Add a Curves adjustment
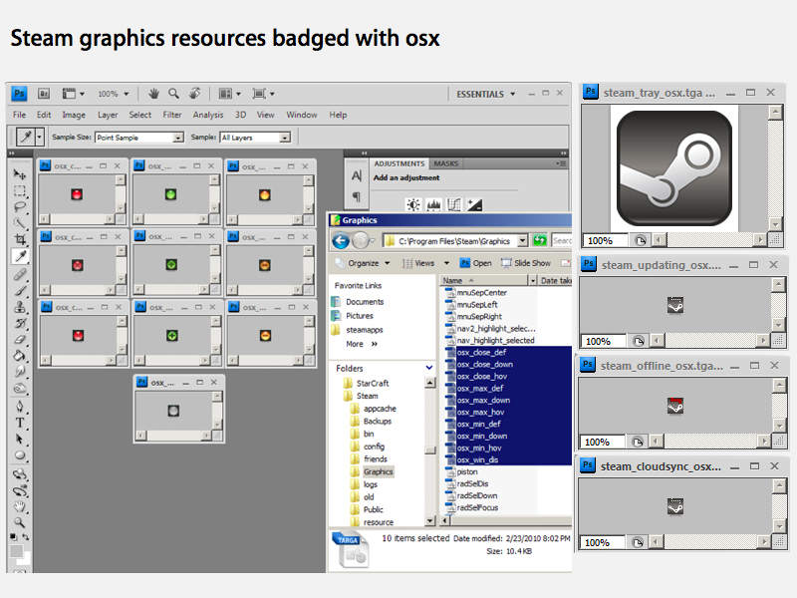 [x=454, y=205]
